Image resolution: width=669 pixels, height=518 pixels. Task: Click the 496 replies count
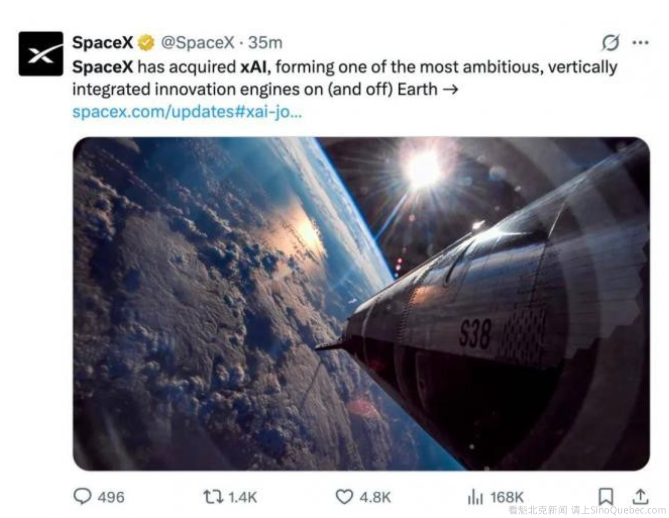coord(111,497)
